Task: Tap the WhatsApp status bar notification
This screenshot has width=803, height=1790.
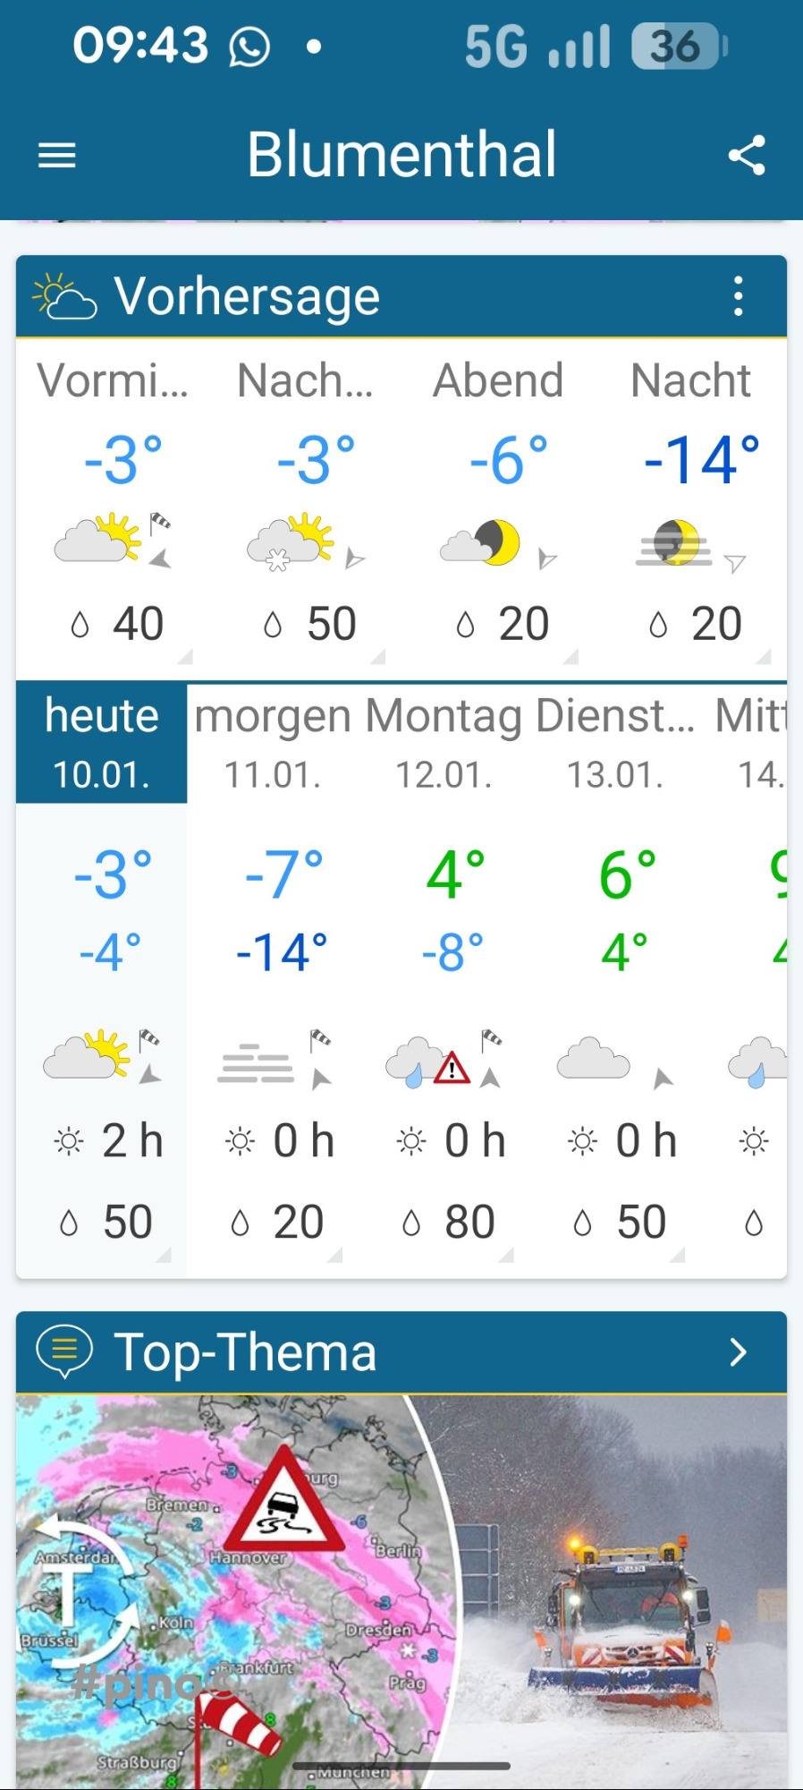Action: click(249, 47)
